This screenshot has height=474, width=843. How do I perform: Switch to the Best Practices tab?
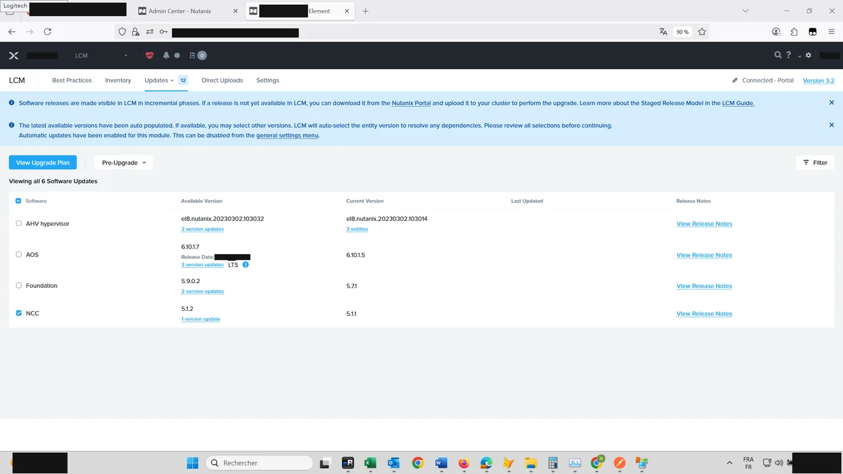(x=72, y=80)
